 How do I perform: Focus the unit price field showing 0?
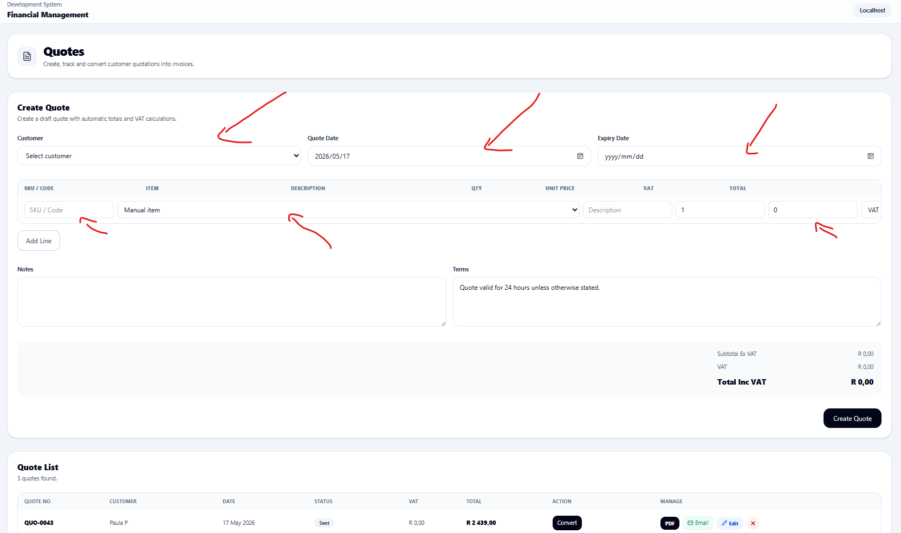point(813,210)
